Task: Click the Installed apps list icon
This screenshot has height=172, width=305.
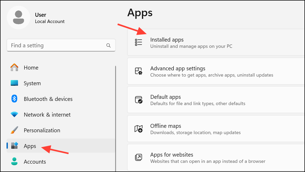Action: (139, 43)
